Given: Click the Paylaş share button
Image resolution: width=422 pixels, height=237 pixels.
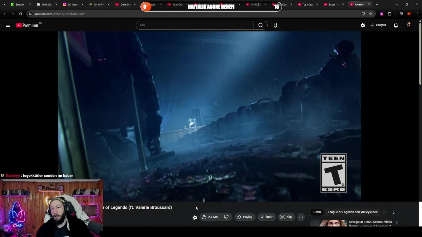Looking at the screenshot, I should tap(245, 217).
